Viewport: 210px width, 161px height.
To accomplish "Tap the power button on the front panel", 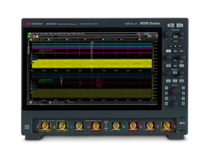I will tap(27, 127).
